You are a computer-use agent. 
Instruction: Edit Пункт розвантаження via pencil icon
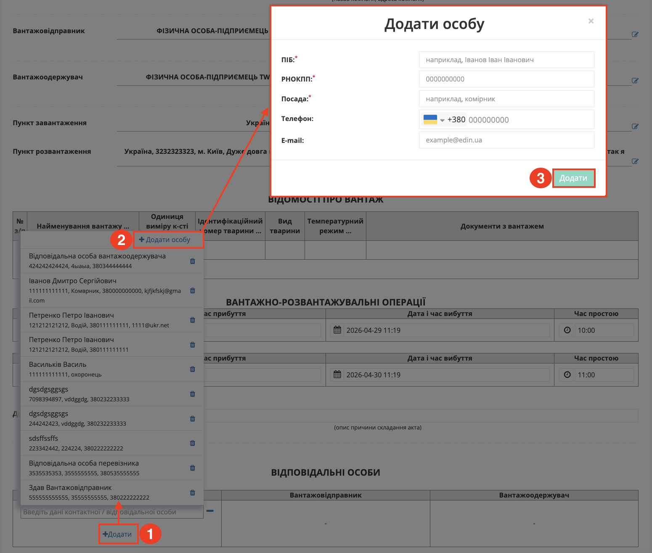pyautogui.click(x=635, y=161)
